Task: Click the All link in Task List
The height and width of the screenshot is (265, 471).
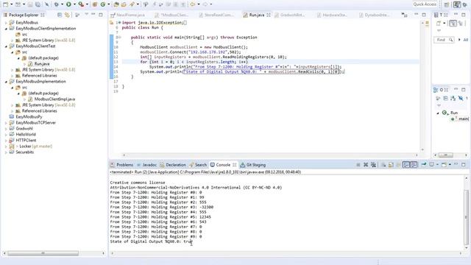Action: pyautogui.click(x=466, y=40)
